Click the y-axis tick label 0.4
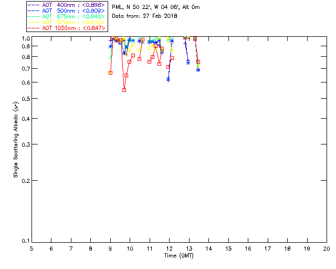336x269 pixels. click(x=26, y=119)
